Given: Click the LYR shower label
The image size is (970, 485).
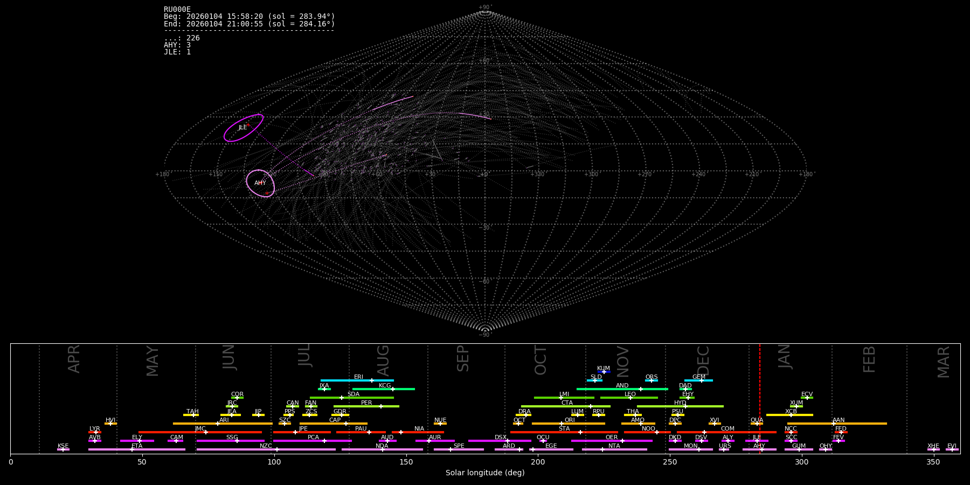Looking at the screenshot, I should point(94,429).
